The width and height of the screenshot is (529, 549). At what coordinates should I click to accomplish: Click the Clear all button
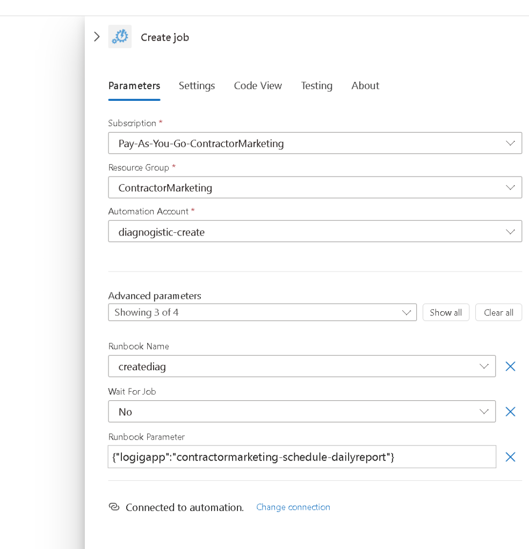coord(498,312)
